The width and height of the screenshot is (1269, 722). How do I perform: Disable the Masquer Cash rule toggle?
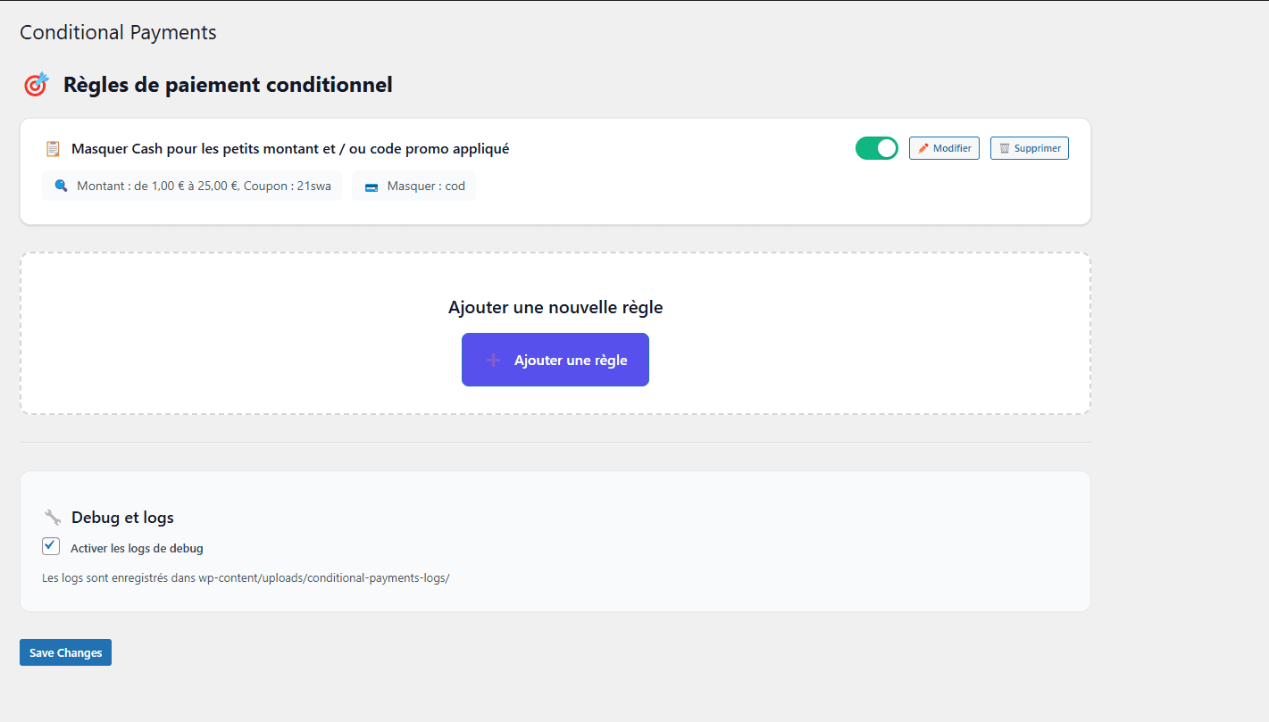[x=876, y=147]
